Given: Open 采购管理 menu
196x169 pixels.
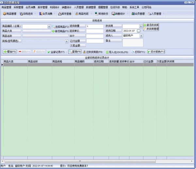Looking at the screenshot, I should (x=18, y=8).
